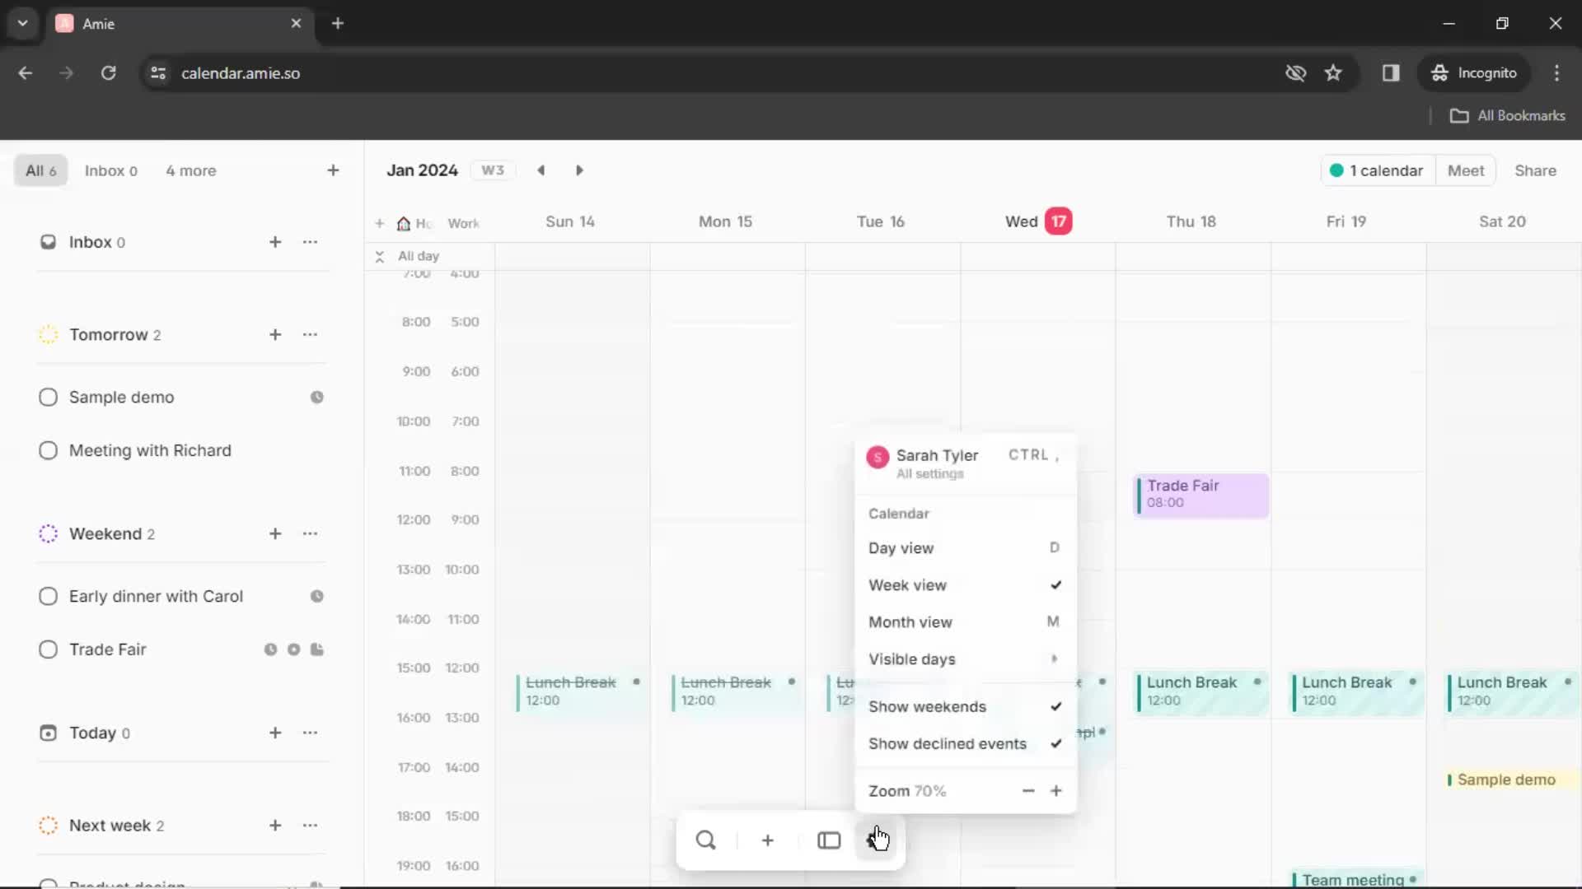Viewport: 1582px width, 889px height.
Task: Click Share button in top right
Action: point(1535,170)
